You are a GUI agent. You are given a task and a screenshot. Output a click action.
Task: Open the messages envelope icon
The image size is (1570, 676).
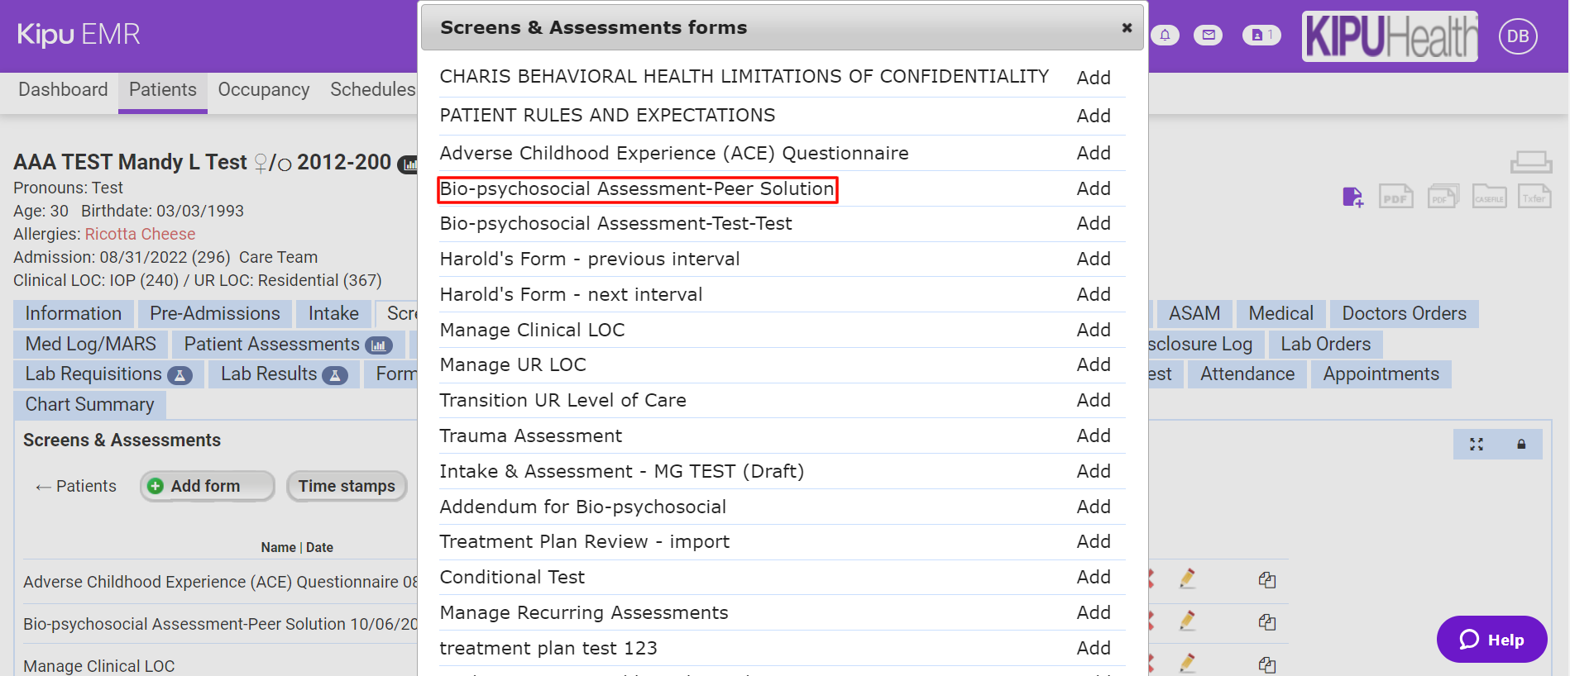point(1209,36)
